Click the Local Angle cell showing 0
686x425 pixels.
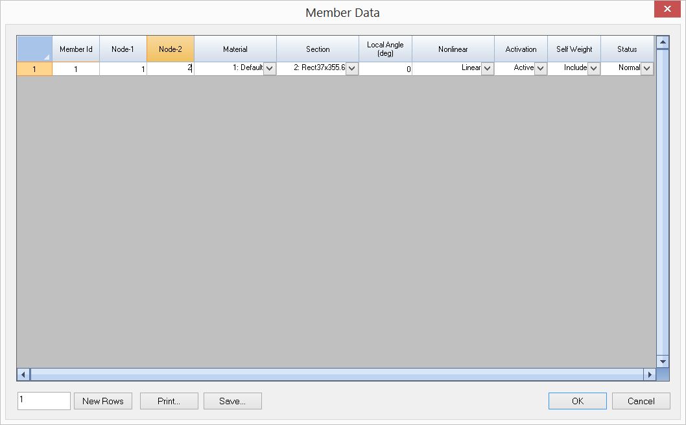(385, 68)
